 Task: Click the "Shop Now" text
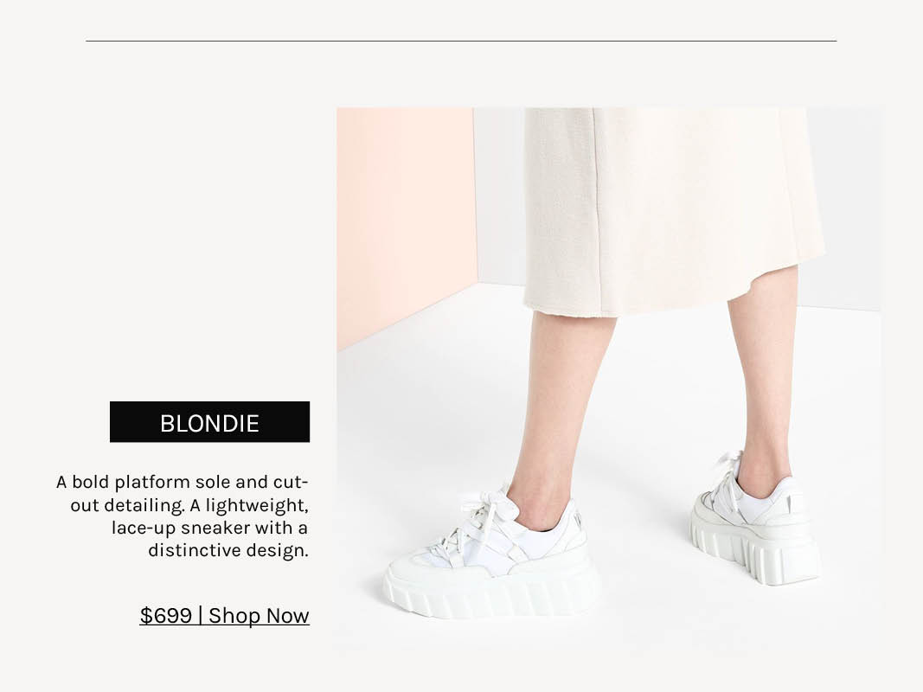pos(259,616)
